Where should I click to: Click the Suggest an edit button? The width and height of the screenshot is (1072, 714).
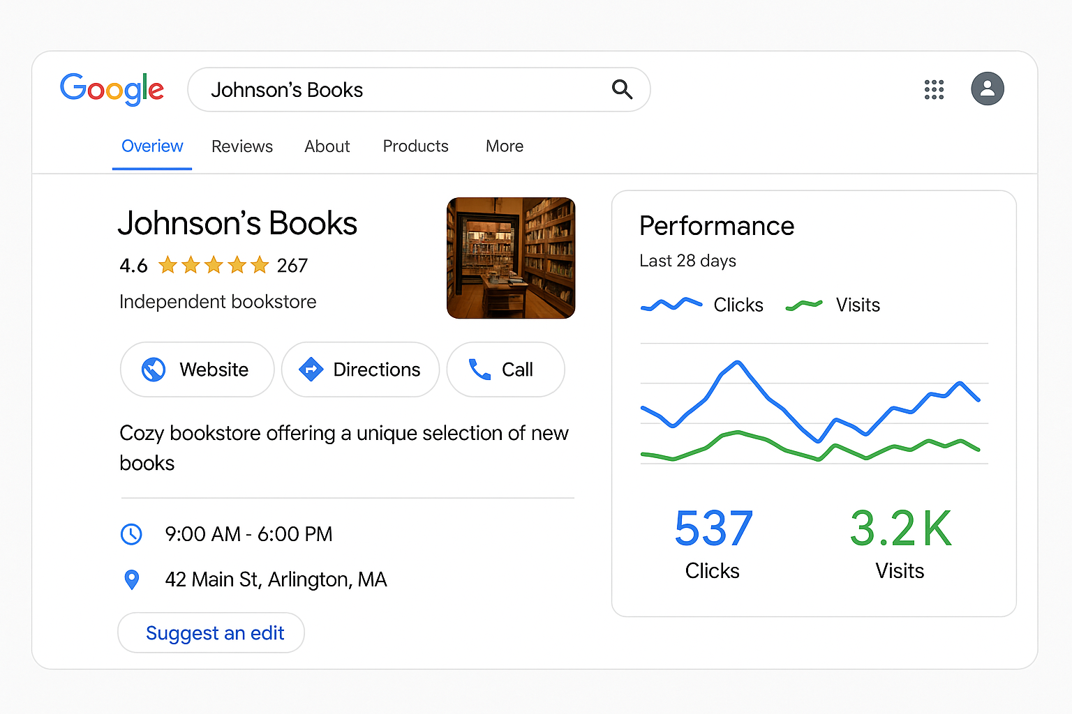coord(211,632)
